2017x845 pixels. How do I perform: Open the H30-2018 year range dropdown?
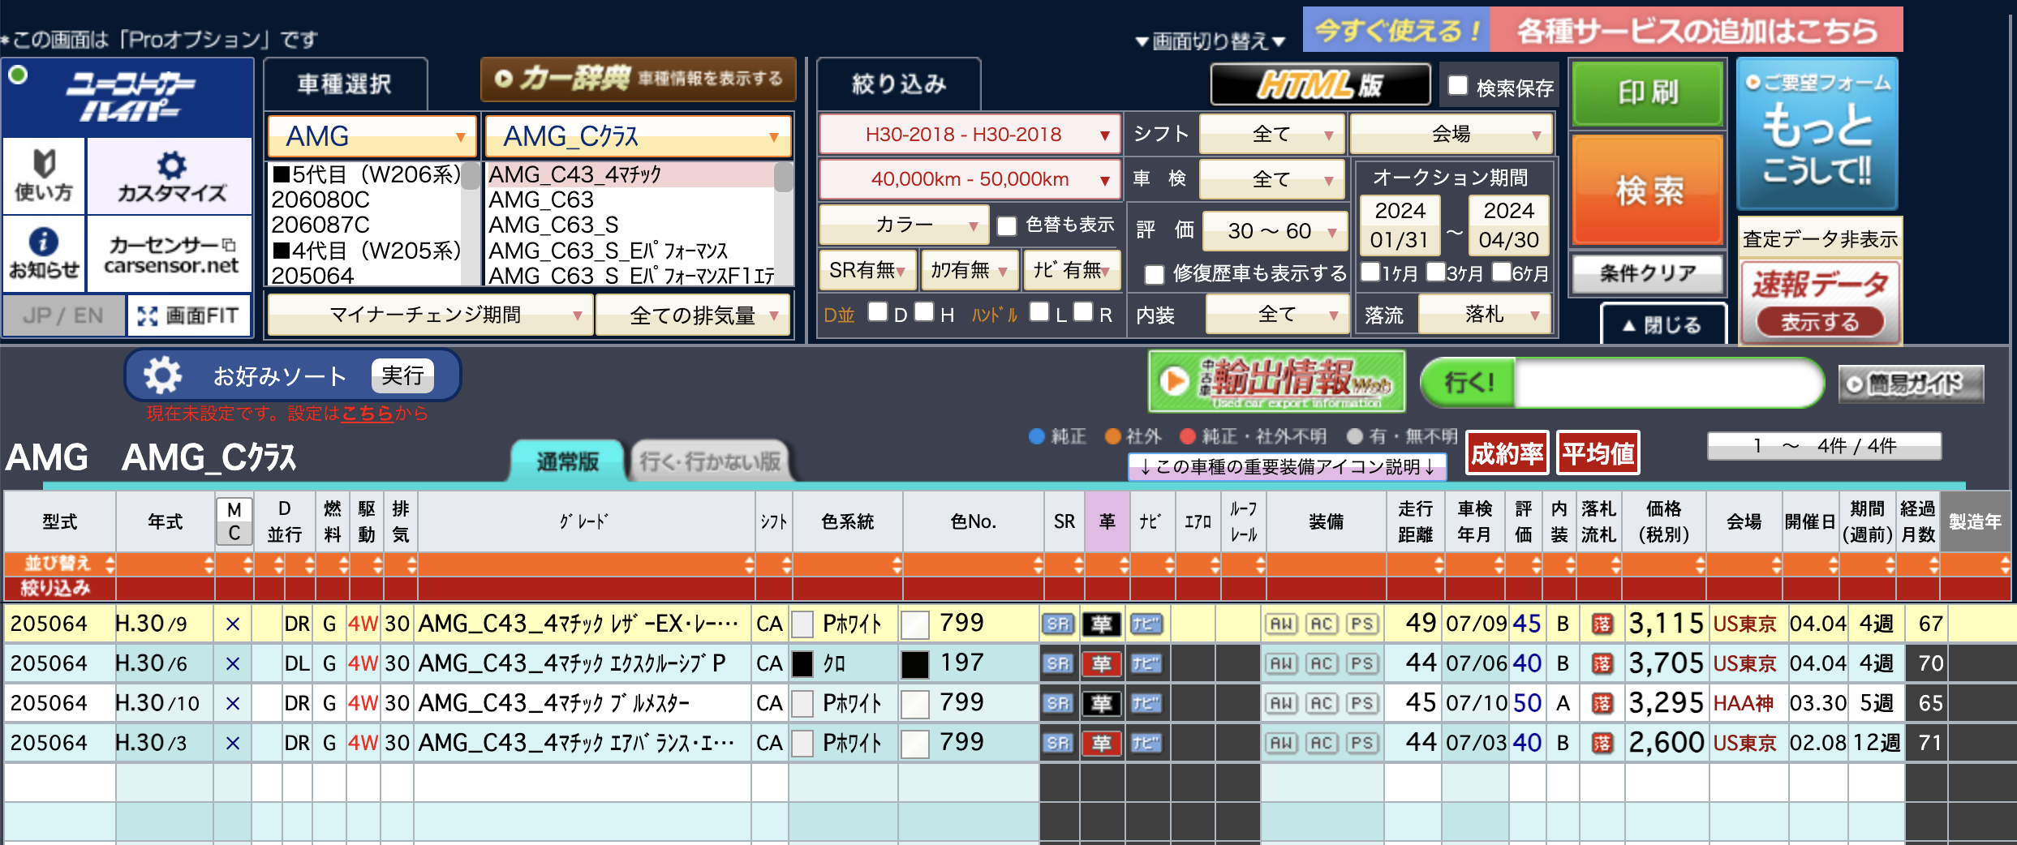pos(970,135)
